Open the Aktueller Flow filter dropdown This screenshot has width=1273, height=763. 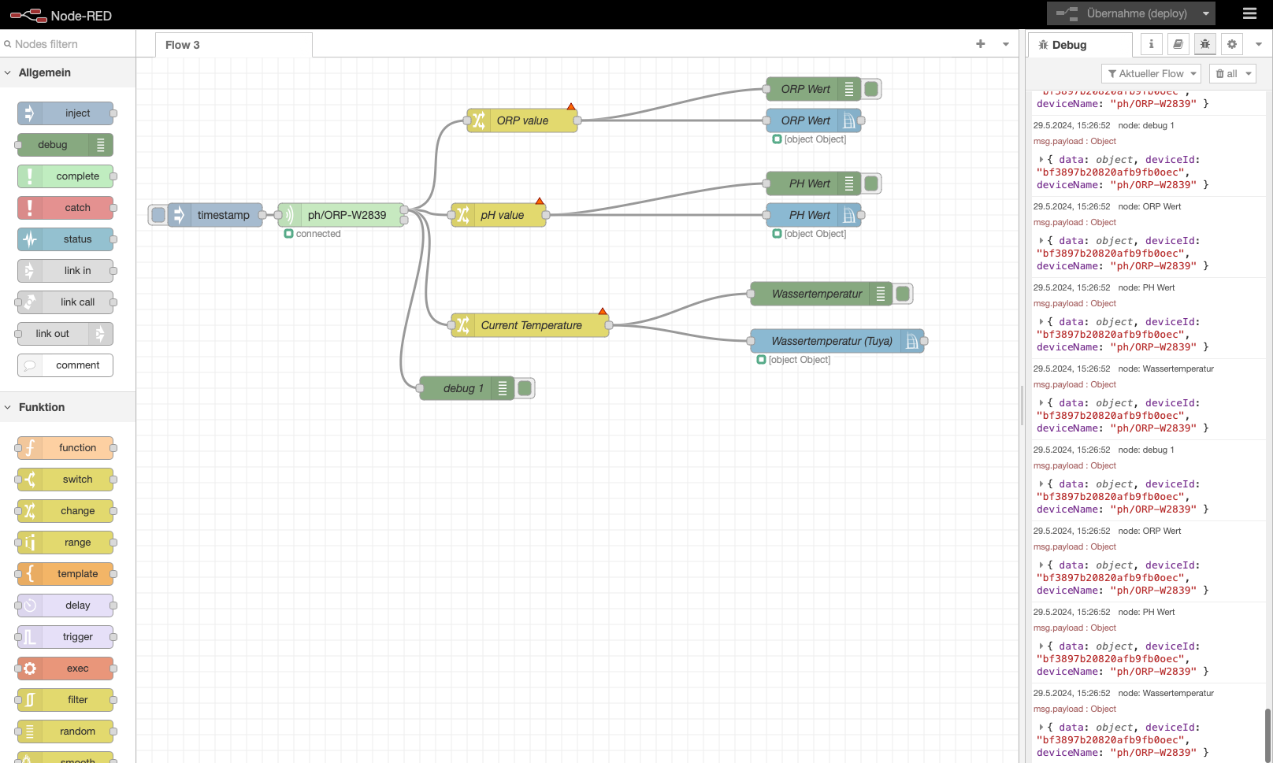click(1151, 74)
